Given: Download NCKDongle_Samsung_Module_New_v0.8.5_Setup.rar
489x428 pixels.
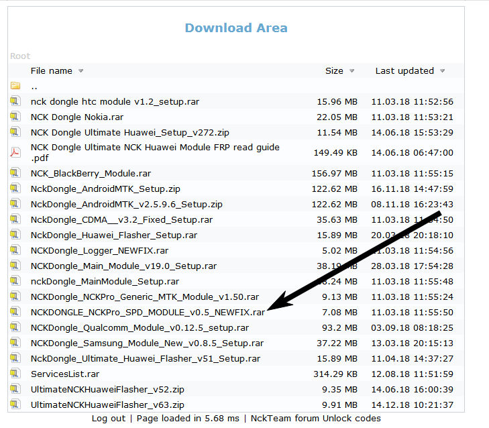Looking at the screenshot, I should (147, 343).
